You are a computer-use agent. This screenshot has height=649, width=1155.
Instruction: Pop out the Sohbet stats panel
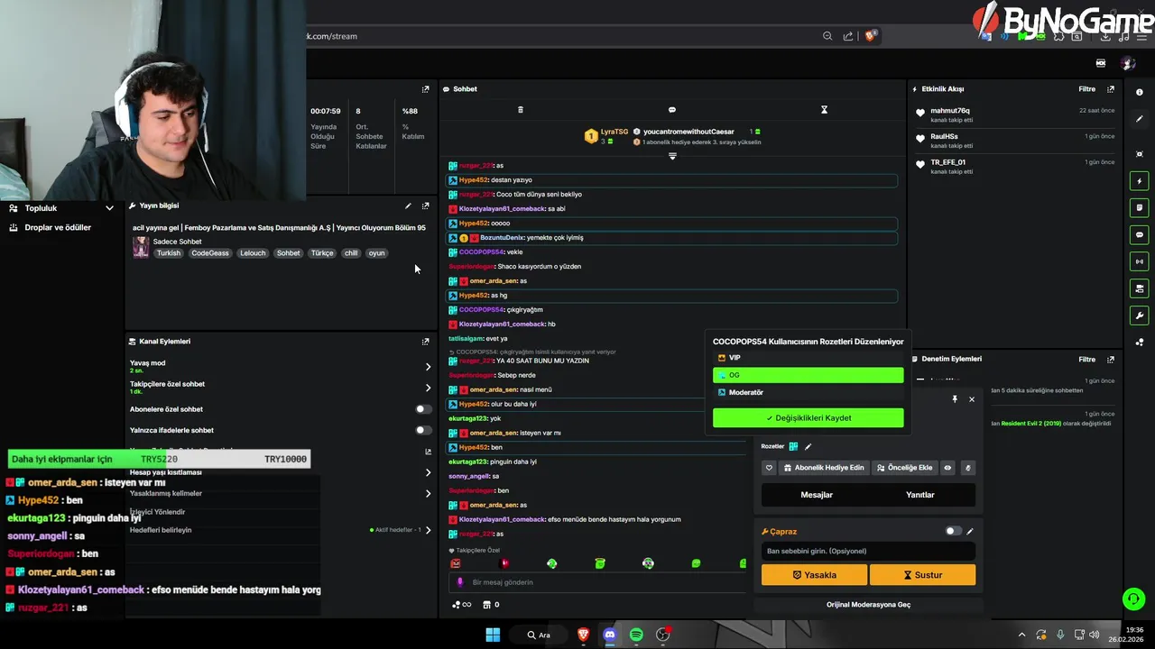[426, 89]
